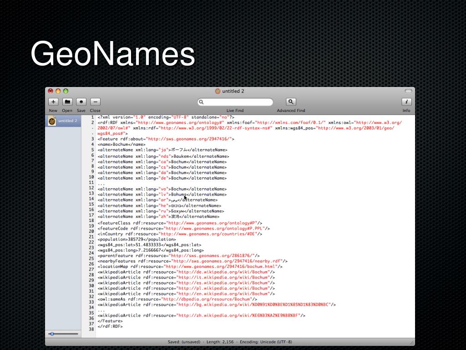
Task: Click the rdf:RDF xmlns opening tag line
Action: (250, 128)
